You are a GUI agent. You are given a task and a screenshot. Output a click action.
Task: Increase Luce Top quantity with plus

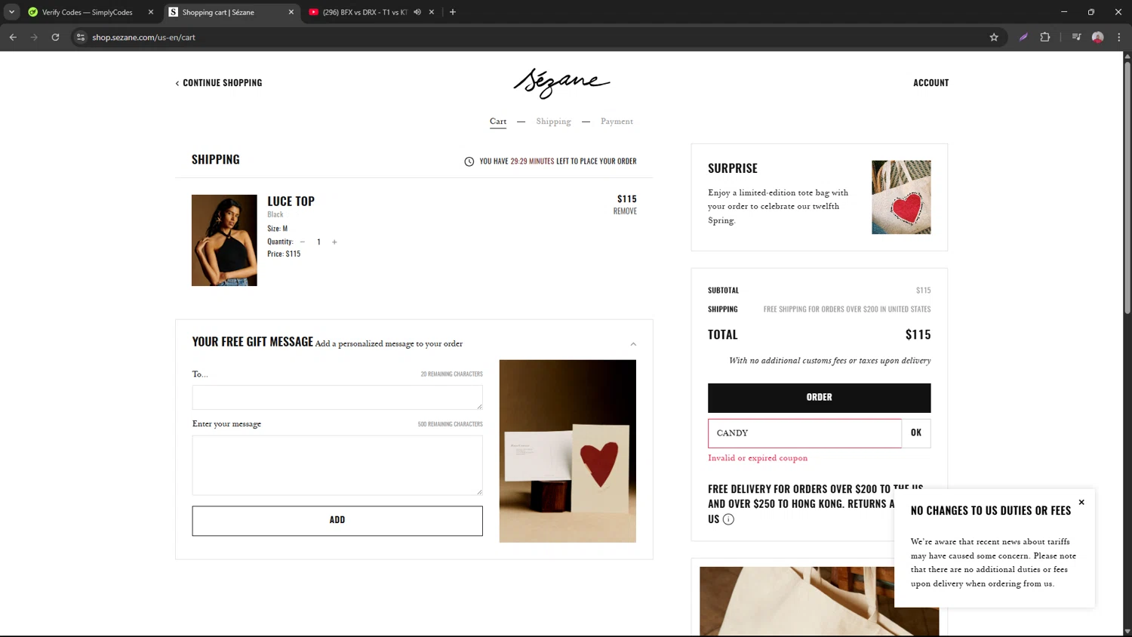(334, 242)
